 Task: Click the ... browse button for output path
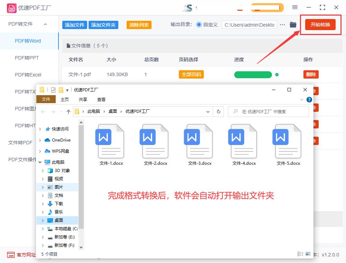pyautogui.click(x=282, y=25)
